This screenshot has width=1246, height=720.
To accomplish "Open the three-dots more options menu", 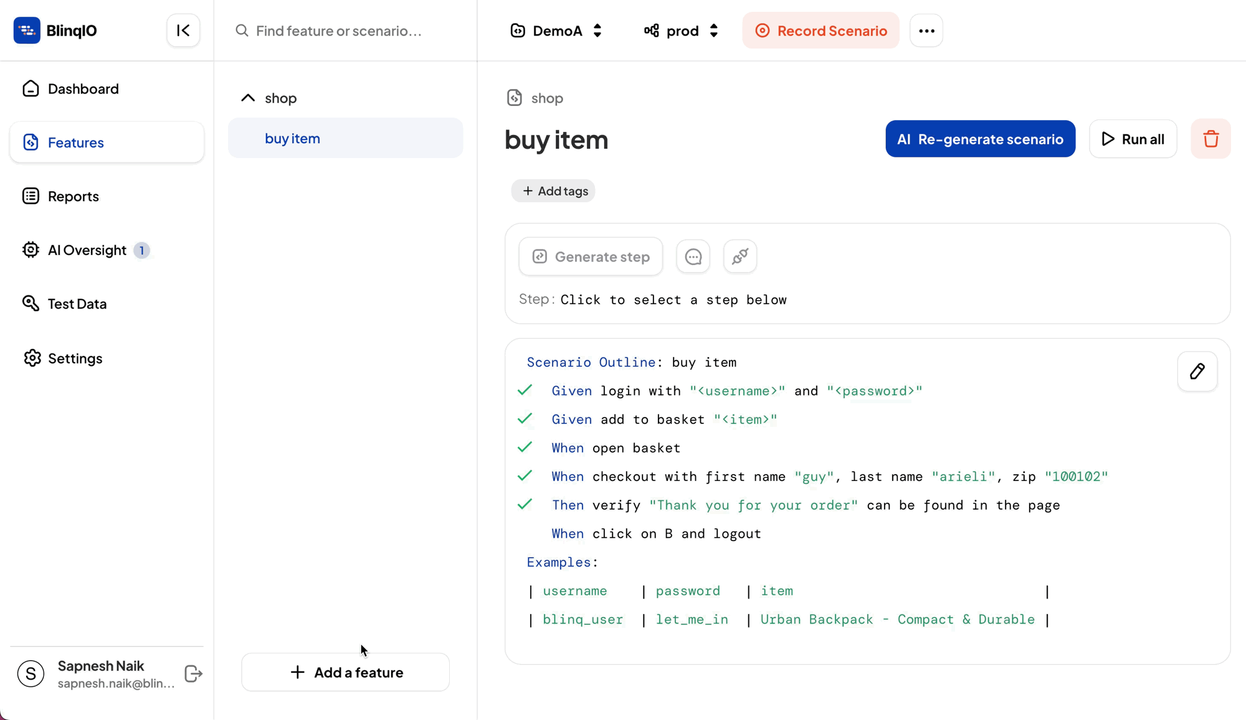I will [x=926, y=30].
